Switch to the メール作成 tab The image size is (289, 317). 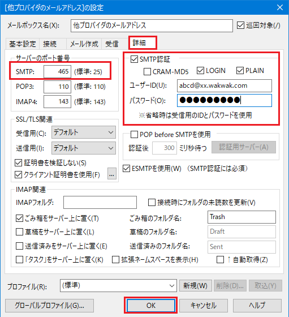coord(84,44)
